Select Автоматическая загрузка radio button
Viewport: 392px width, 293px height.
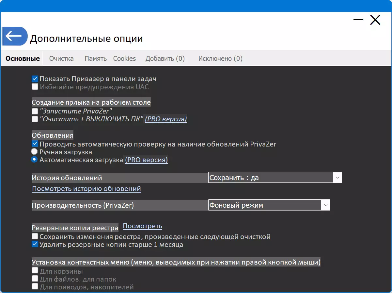[x=34, y=160]
